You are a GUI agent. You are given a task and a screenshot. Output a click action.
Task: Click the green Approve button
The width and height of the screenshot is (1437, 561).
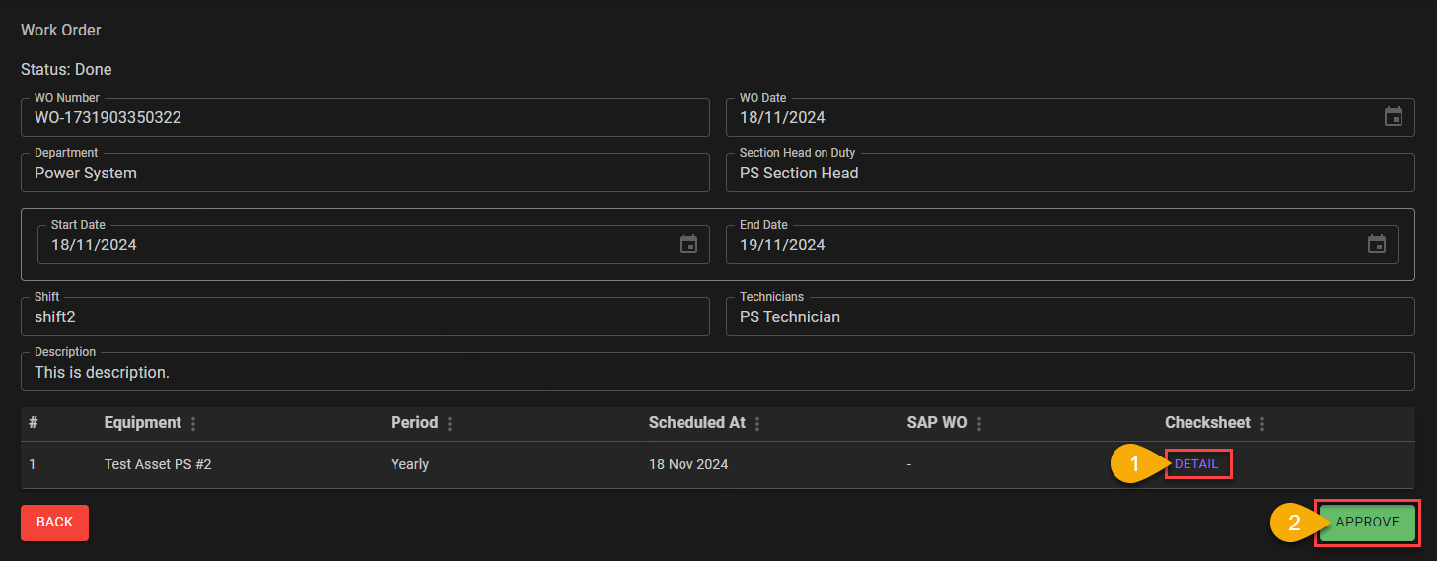point(1367,523)
